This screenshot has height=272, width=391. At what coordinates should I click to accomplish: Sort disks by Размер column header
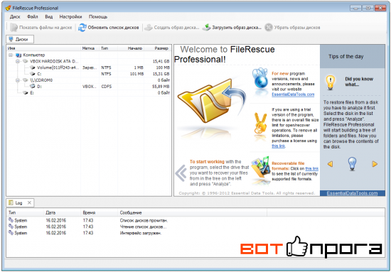(x=158, y=48)
